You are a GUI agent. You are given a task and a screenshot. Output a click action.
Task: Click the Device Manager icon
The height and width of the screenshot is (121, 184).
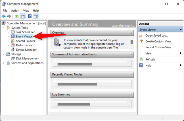(13, 50)
